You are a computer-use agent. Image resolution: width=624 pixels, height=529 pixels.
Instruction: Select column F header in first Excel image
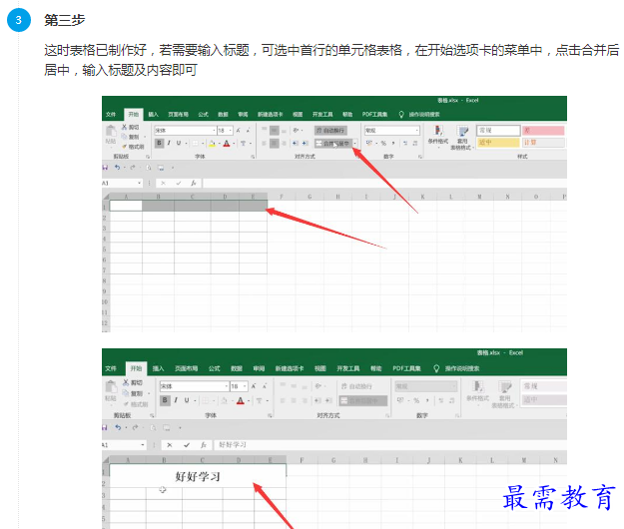282,197
